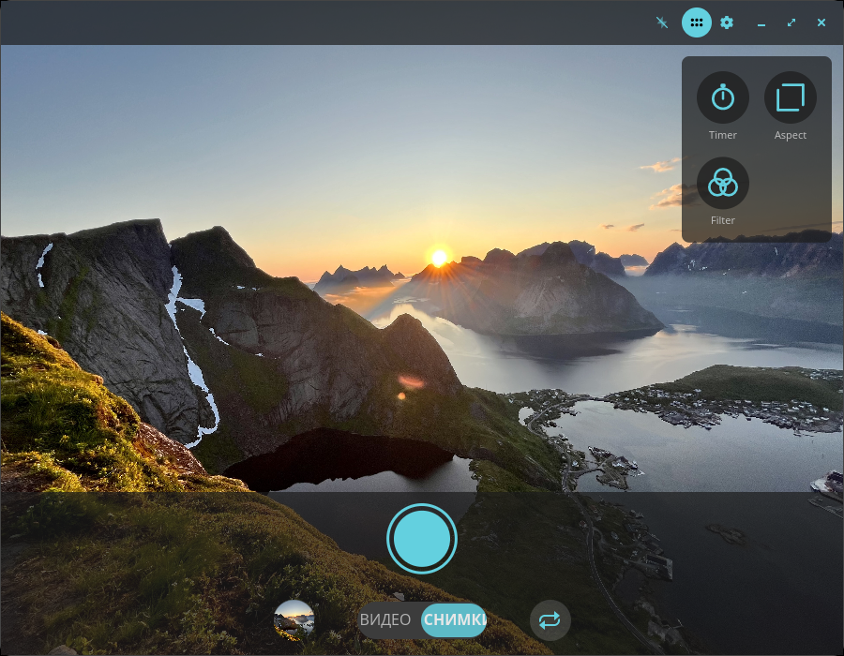This screenshot has width=844, height=656.
Task: Take a photo with the shutter button
Action: point(422,539)
